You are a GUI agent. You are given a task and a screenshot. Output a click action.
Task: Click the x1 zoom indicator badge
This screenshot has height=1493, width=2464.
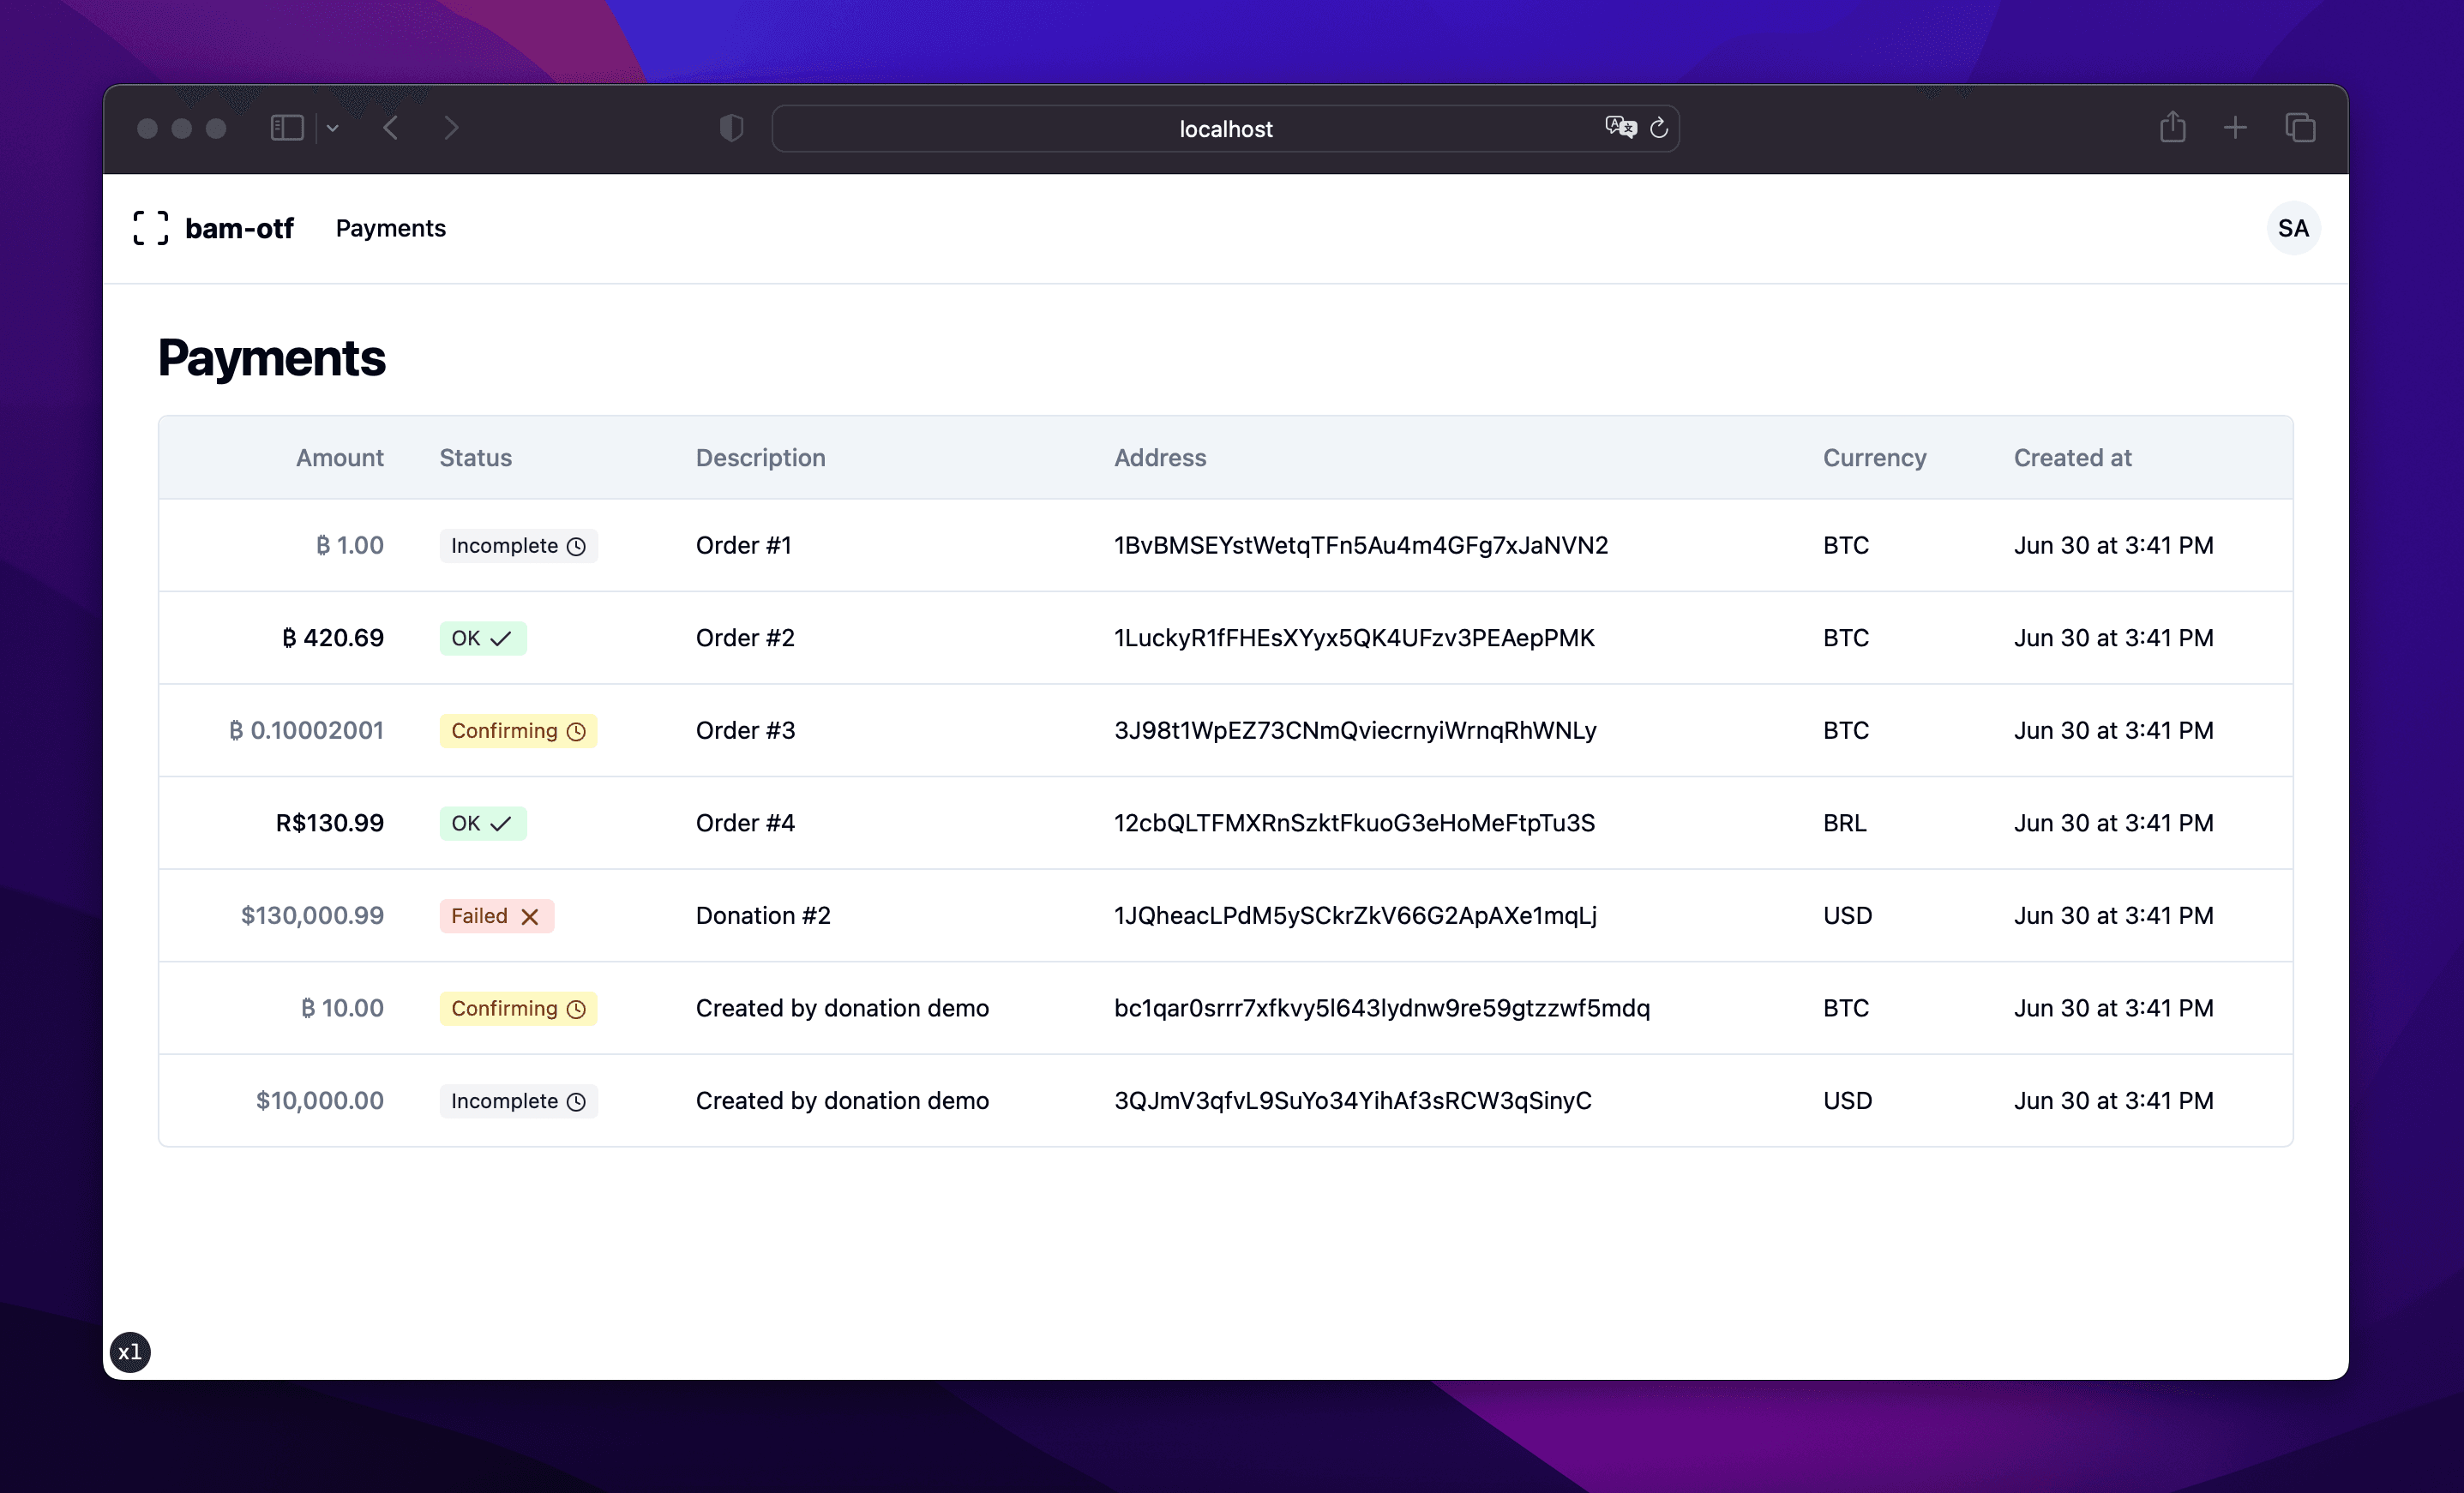pos(130,1352)
